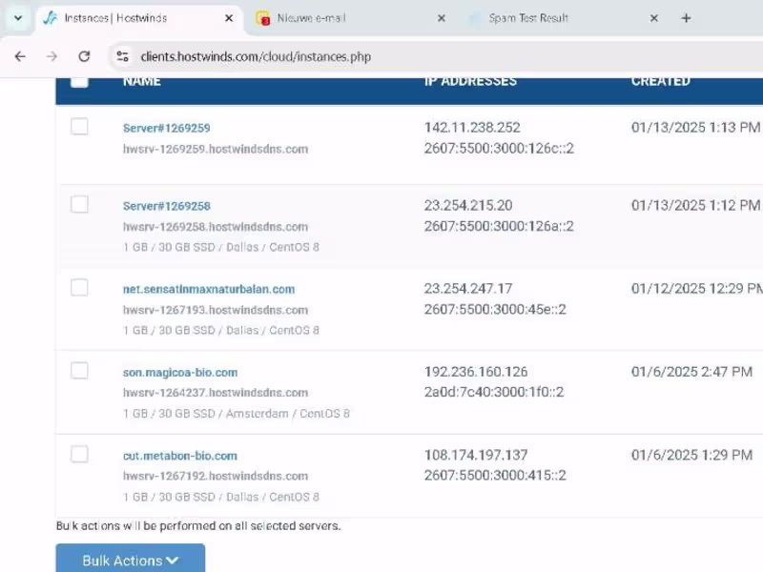Click IPv6 address 2607:5500:3000:126c::2
This screenshot has width=763, height=572.
click(x=499, y=149)
